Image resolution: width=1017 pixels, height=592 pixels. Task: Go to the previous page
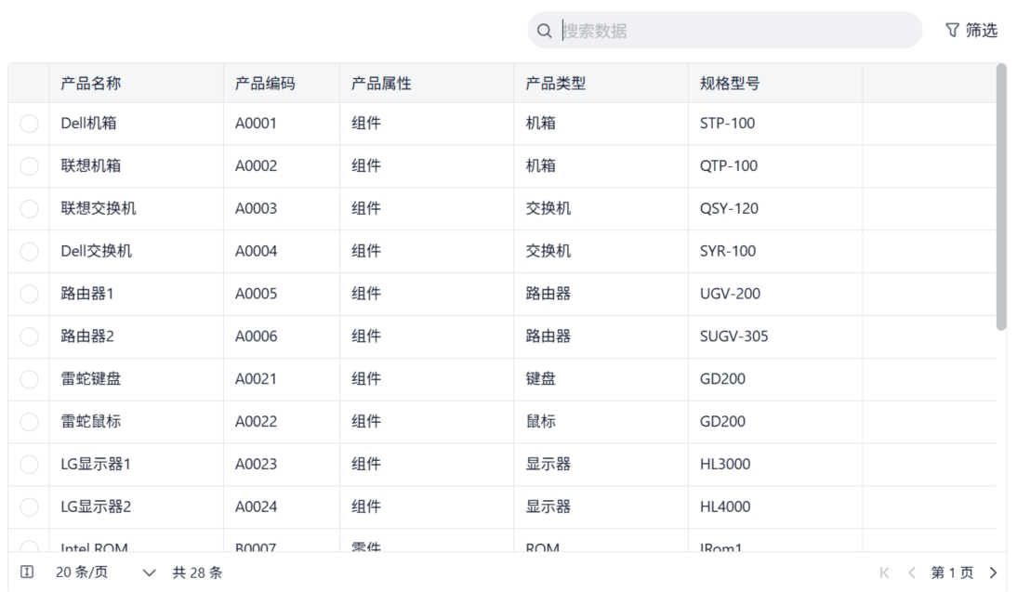point(912,572)
